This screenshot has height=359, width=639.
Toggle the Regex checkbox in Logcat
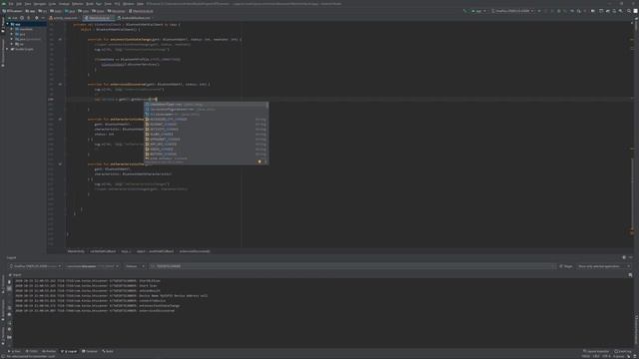pyautogui.click(x=566, y=266)
